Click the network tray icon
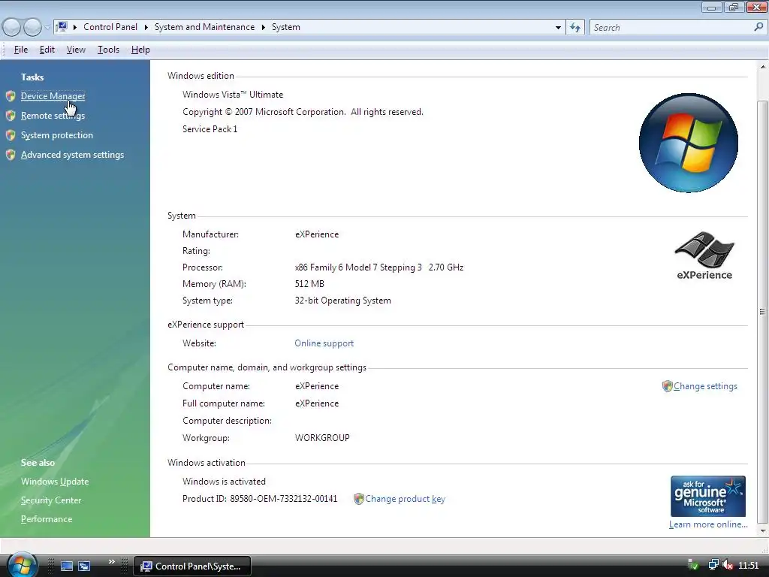 [x=713, y=566]
